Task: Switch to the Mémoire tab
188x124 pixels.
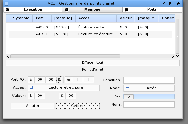Action: pyautogui.click(x=92, y=10)
